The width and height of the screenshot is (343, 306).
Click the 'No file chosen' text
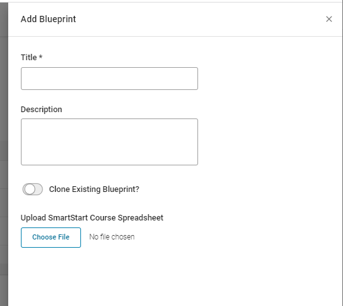[112, 237]
